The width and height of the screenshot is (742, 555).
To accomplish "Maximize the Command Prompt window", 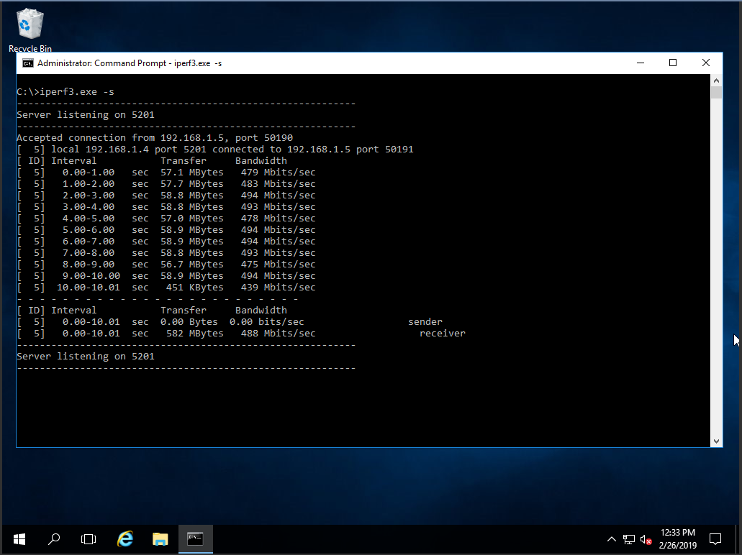I will tap(673, 63).
